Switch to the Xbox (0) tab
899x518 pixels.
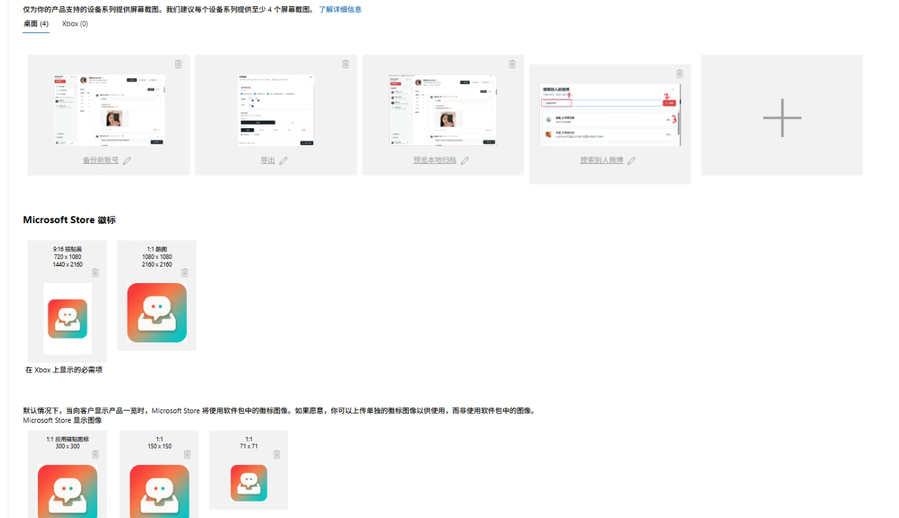click(x=75, y=23)
